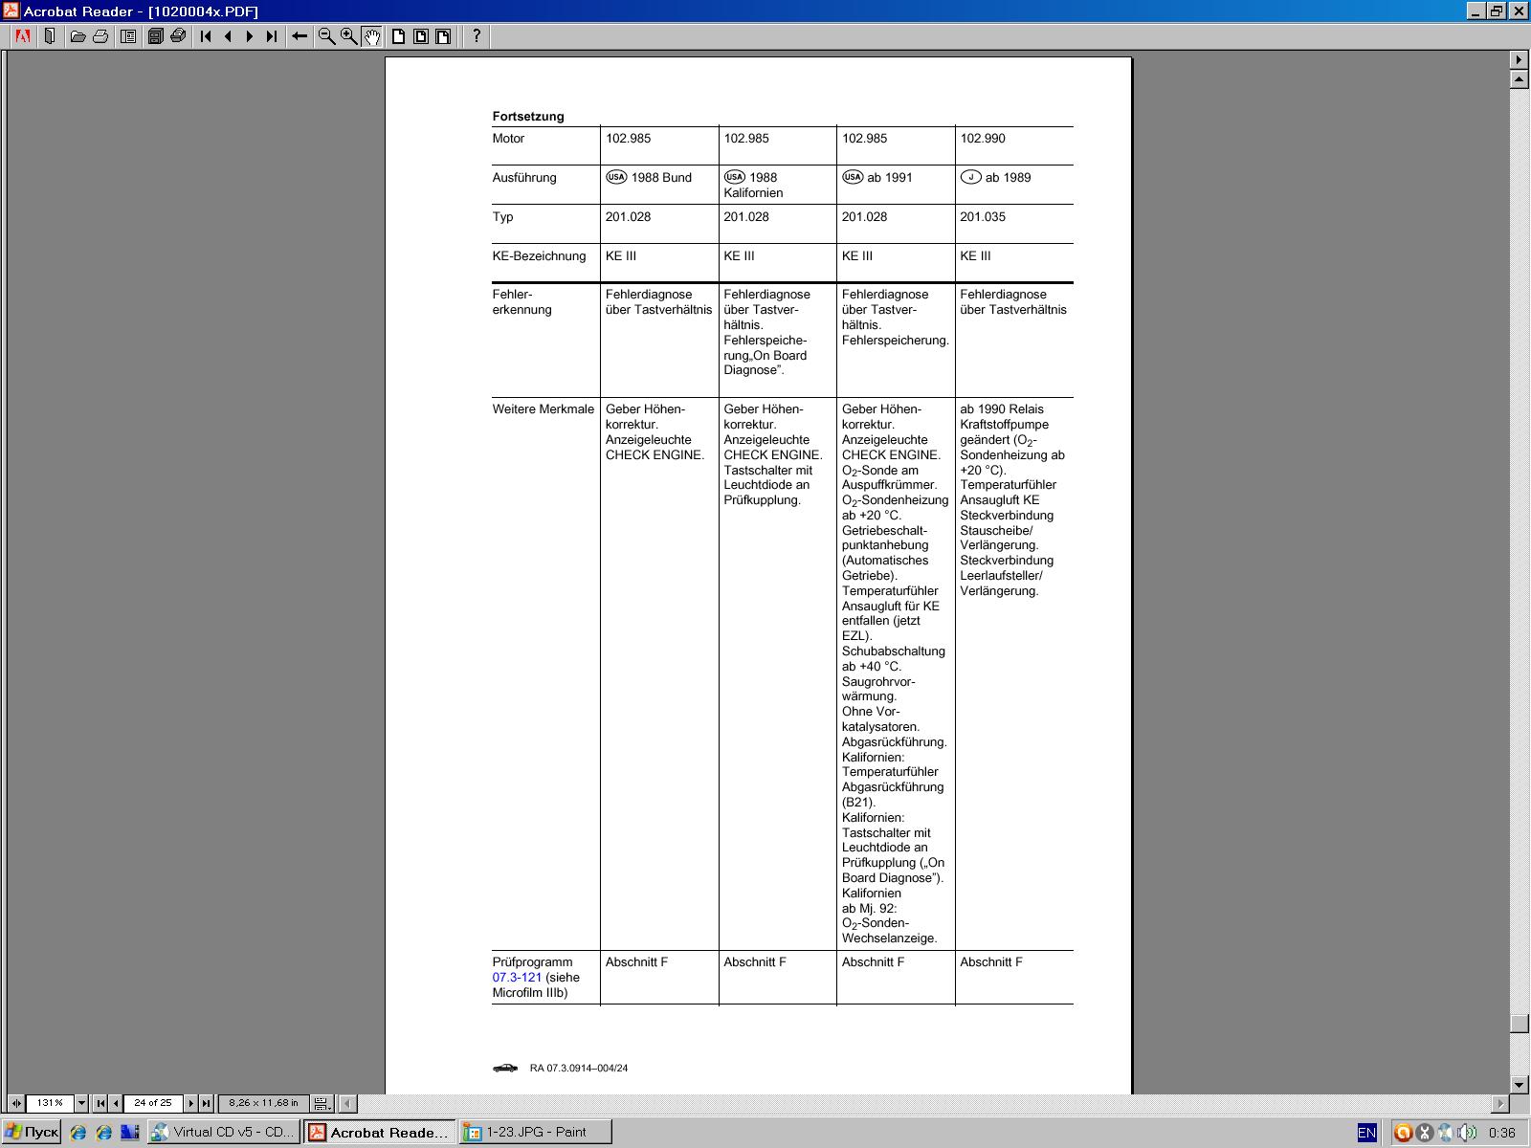Select the zoom out magnifier tool
Image resolution: width=1531 pixels, height=1148 pixels.
[x=326, y=36]
